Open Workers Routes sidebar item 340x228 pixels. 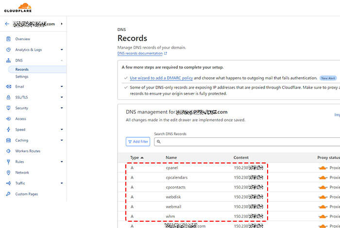[28, 151]
